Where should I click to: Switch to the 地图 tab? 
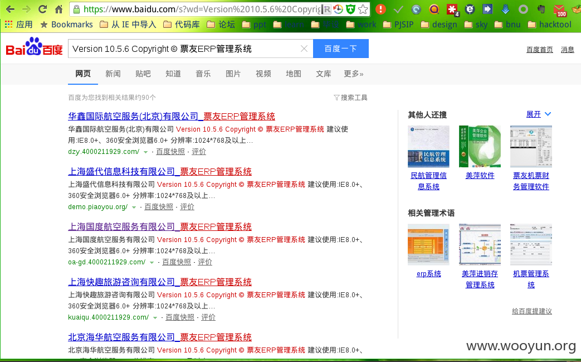tap(294, 74)
